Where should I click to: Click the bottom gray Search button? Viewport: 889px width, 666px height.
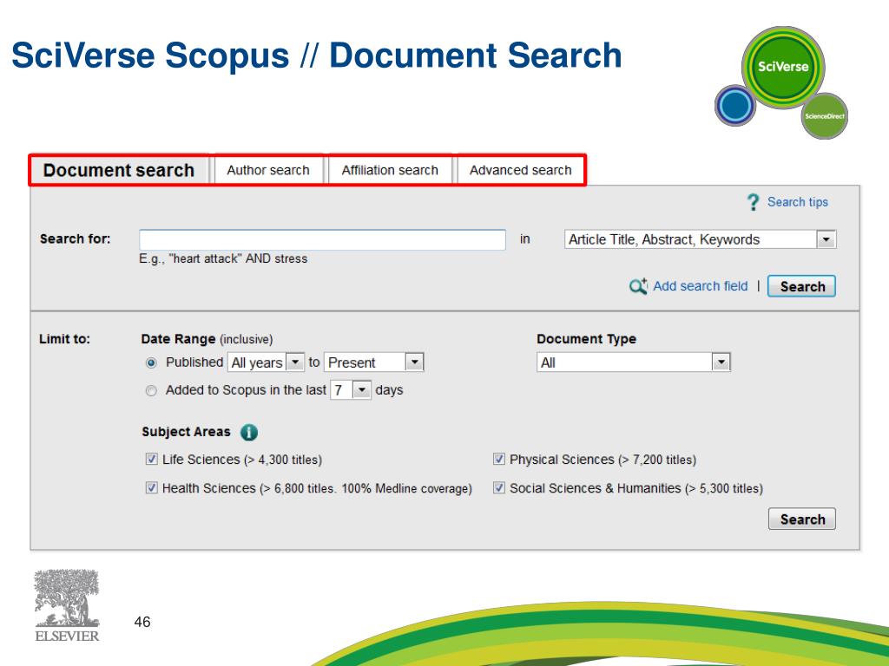pos(801,519)
